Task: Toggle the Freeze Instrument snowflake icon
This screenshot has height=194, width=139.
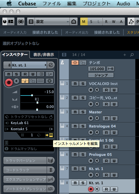Action: click(x=49, y=81)
